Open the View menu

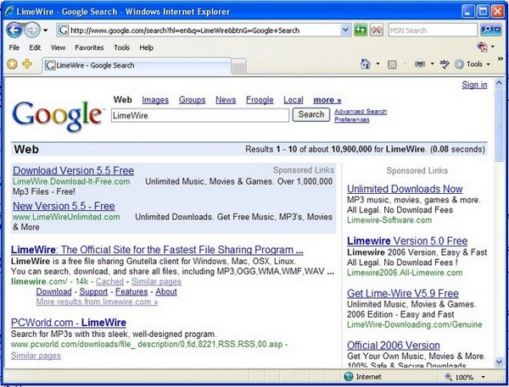pyautogui.click(x=58, y=47)
